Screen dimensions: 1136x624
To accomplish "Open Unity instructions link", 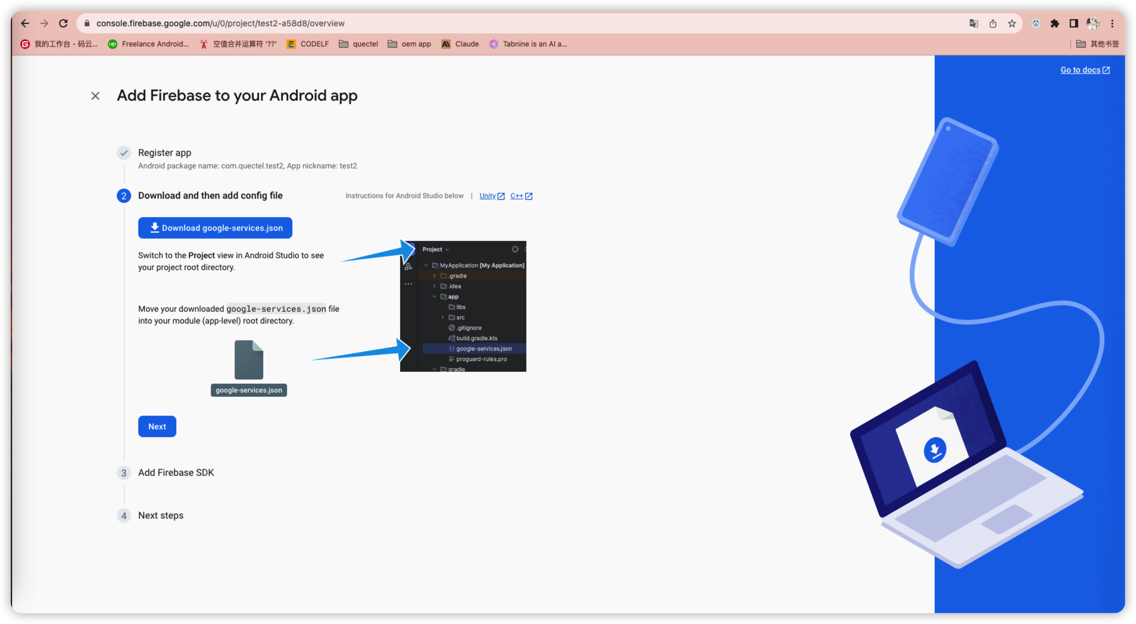I will pyautogui.click(x=492, y=196).
